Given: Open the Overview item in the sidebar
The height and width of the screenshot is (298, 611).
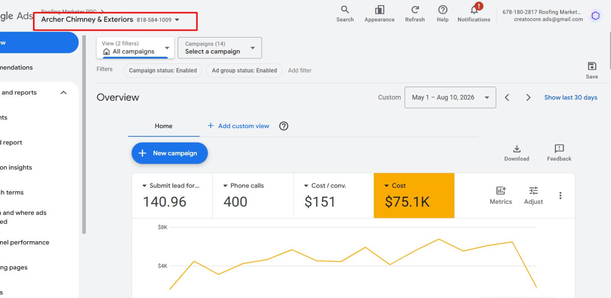Looking at the screenshot, I should (39, 42).
